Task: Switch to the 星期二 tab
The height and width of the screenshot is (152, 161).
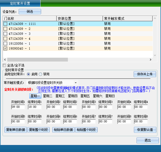Action: [48, 96]
